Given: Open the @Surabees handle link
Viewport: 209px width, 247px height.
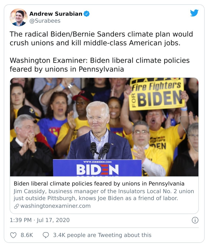Looking at the screenshot, I should point(45,21).
